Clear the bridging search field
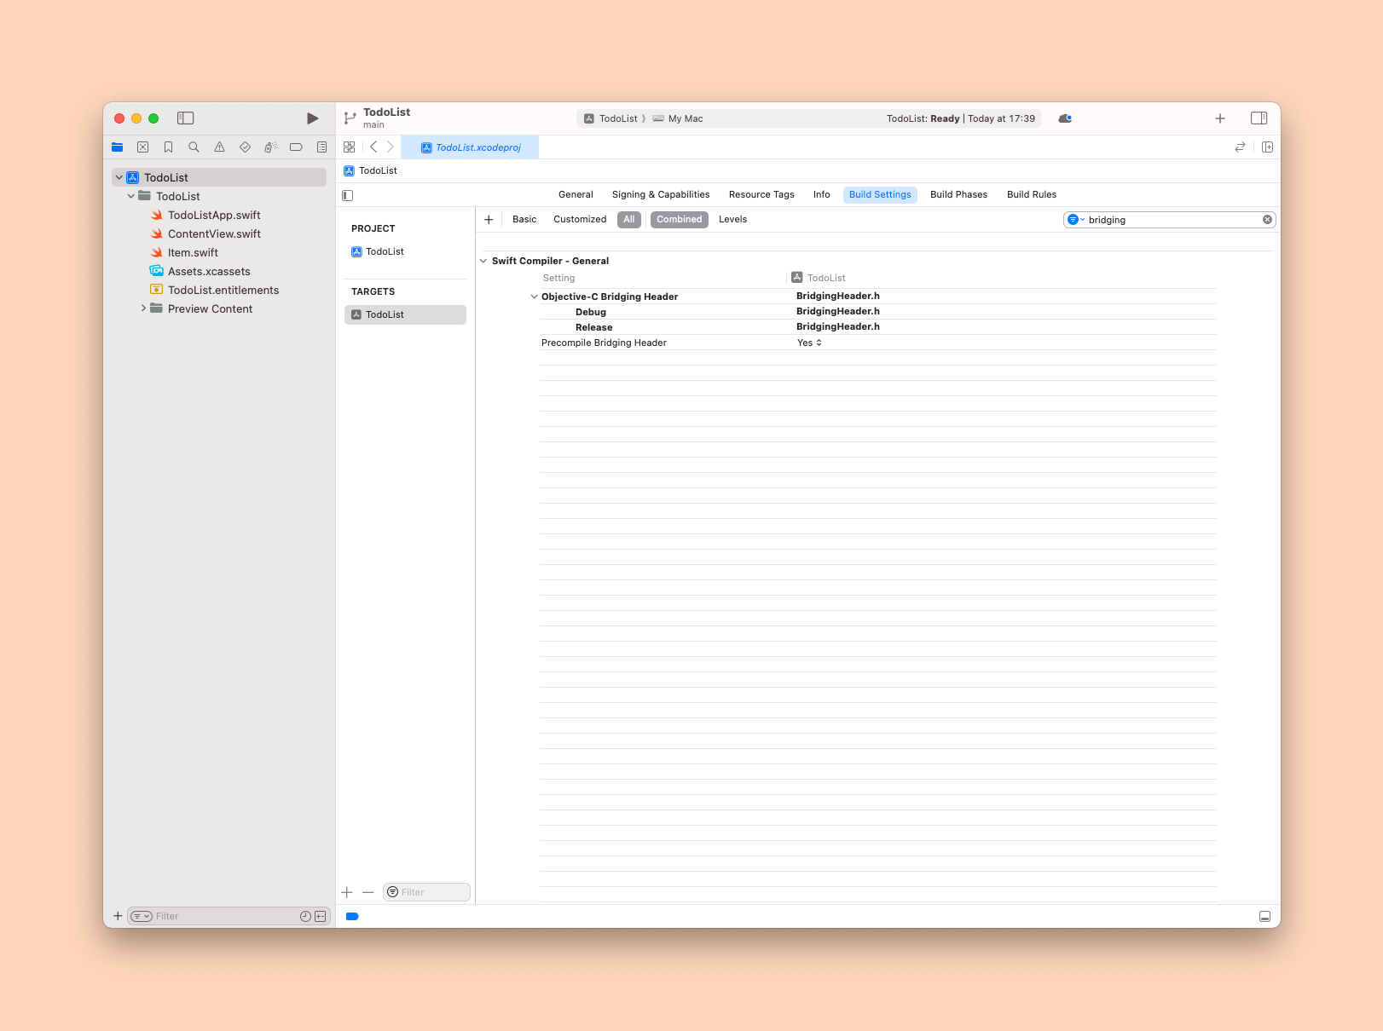The height and width of the screenshot is (1031, 1383). coord(1267,220)
